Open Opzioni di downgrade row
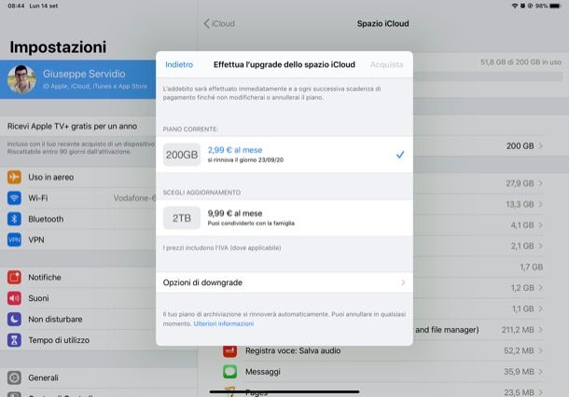This screenshot has width=569, height=397. click(x=284, y=282)
